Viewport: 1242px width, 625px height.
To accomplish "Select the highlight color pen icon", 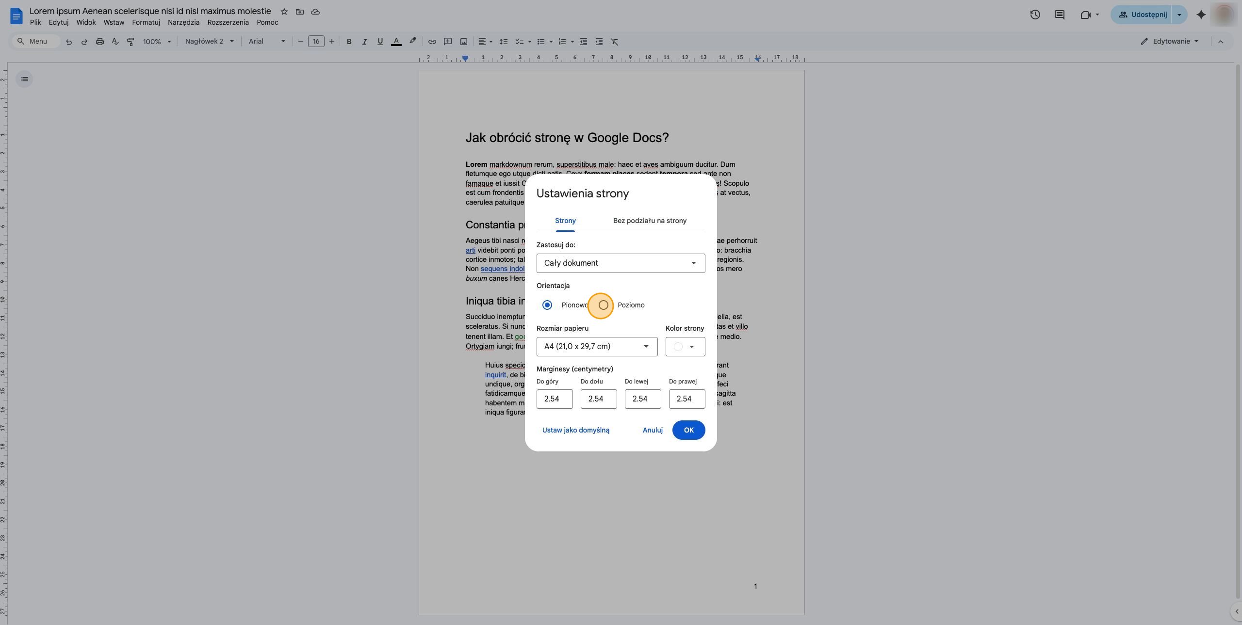I will point(413,41).
